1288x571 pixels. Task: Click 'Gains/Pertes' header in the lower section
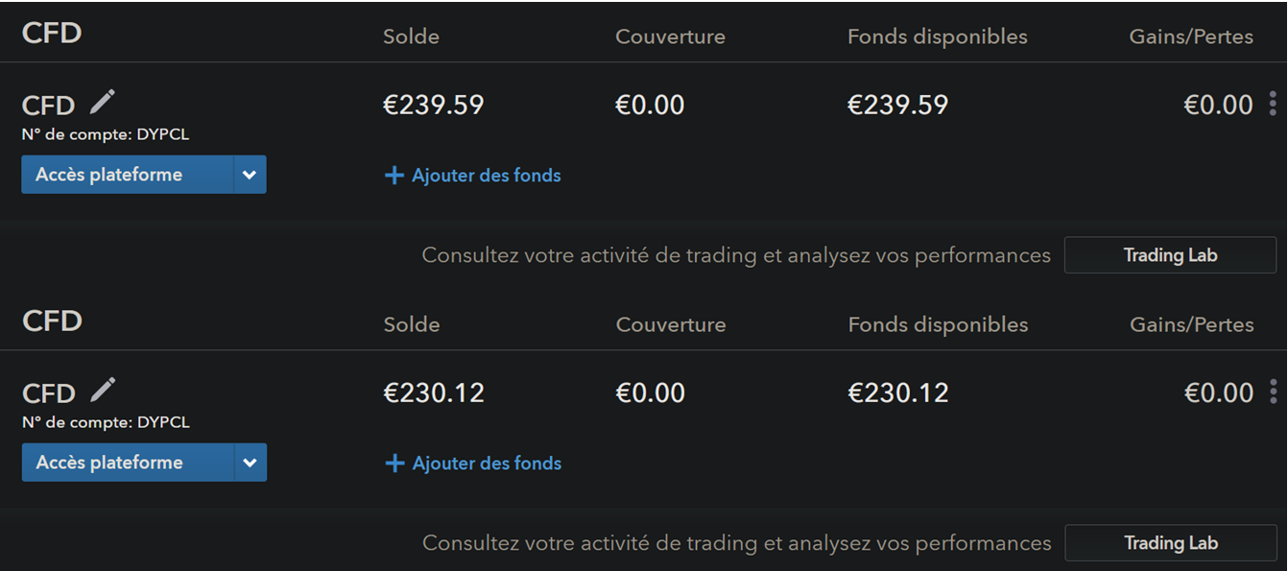(x=1191, y=324)
